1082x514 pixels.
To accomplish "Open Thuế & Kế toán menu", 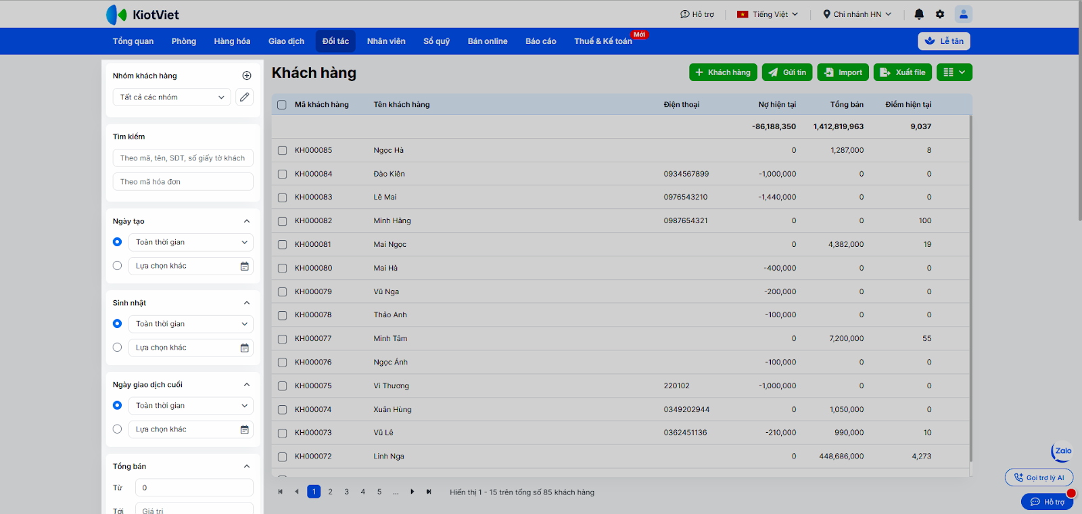I will [603, 41].
